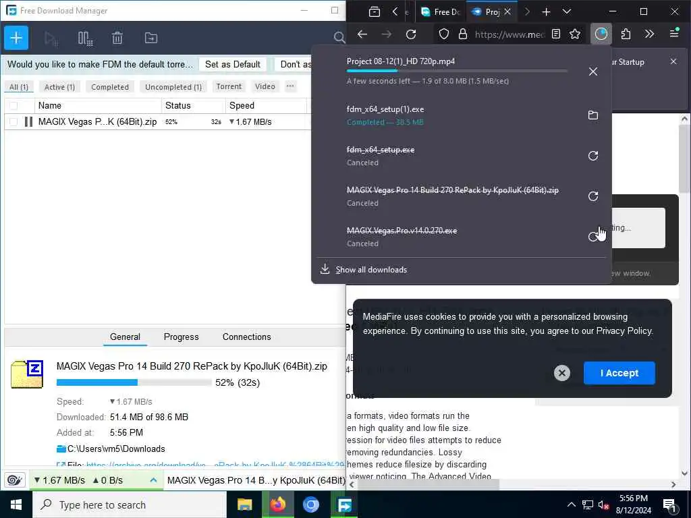Retry MAGIX.Vegas.Pro.v14.0.270.exe download
691x518 pixels.
(593, 237)
